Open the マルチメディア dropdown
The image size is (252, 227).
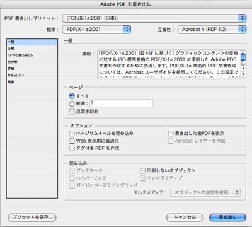point(205,192)
